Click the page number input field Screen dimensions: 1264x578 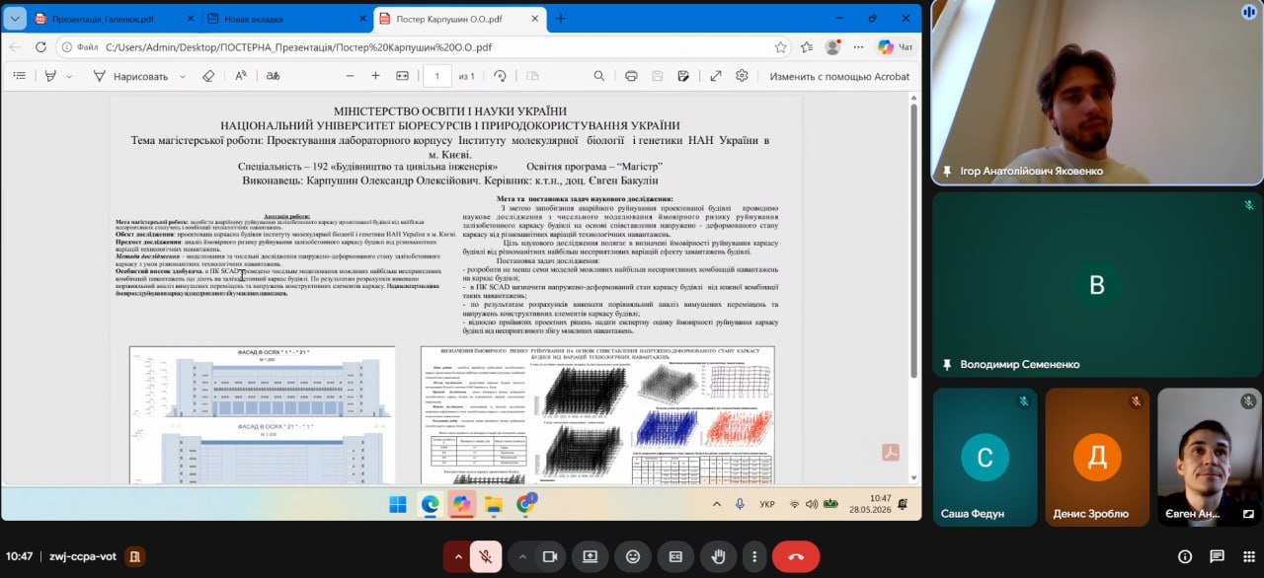(x=437, y=76)
